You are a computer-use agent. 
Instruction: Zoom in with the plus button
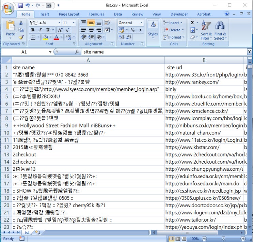point(243,239)
